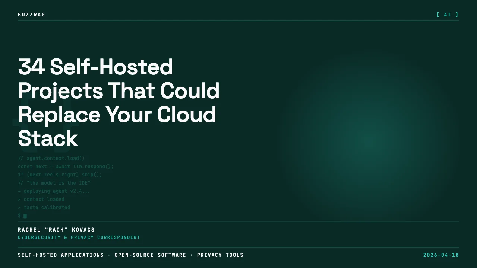477x268 pixels.
Task: Click the "deploying agent v2.4..." arrow line
Action: coord(54,191)
